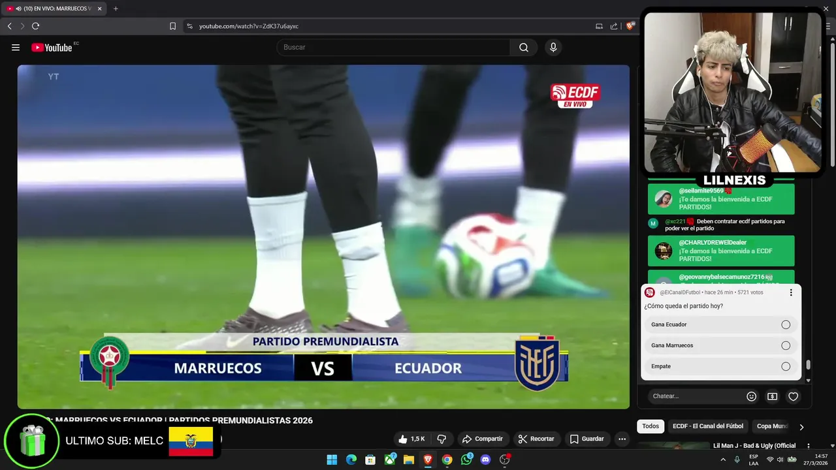
Task: Click the video player to pause
Action: 323,236
